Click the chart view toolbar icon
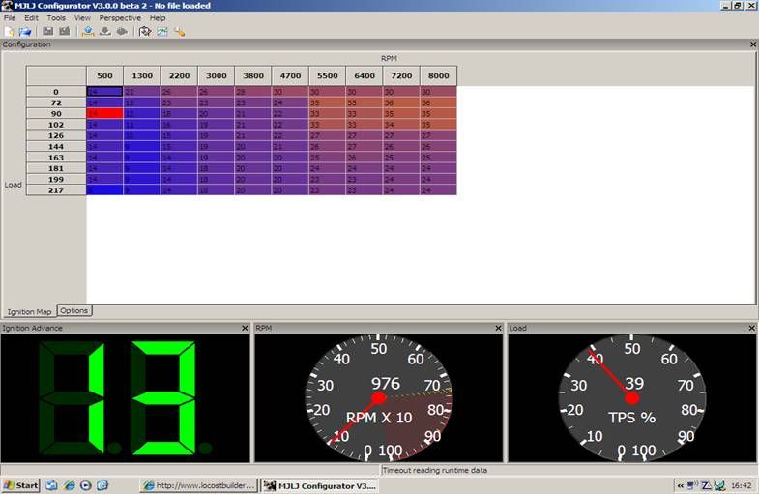The width and height of the screenshot is (759, 494). [x=161, y=31]
